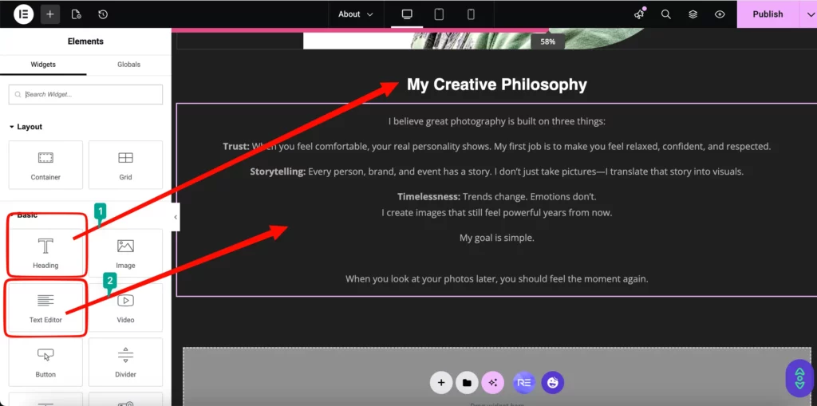This screenshot has width=817, height=406.
Task: Switch to the Globals tab
Action: [x=128, y=65]
